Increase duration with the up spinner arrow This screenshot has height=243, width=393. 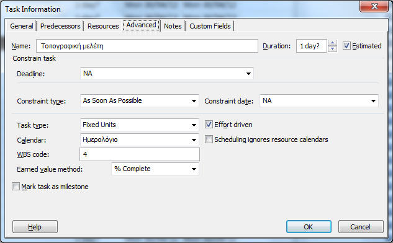332,43
